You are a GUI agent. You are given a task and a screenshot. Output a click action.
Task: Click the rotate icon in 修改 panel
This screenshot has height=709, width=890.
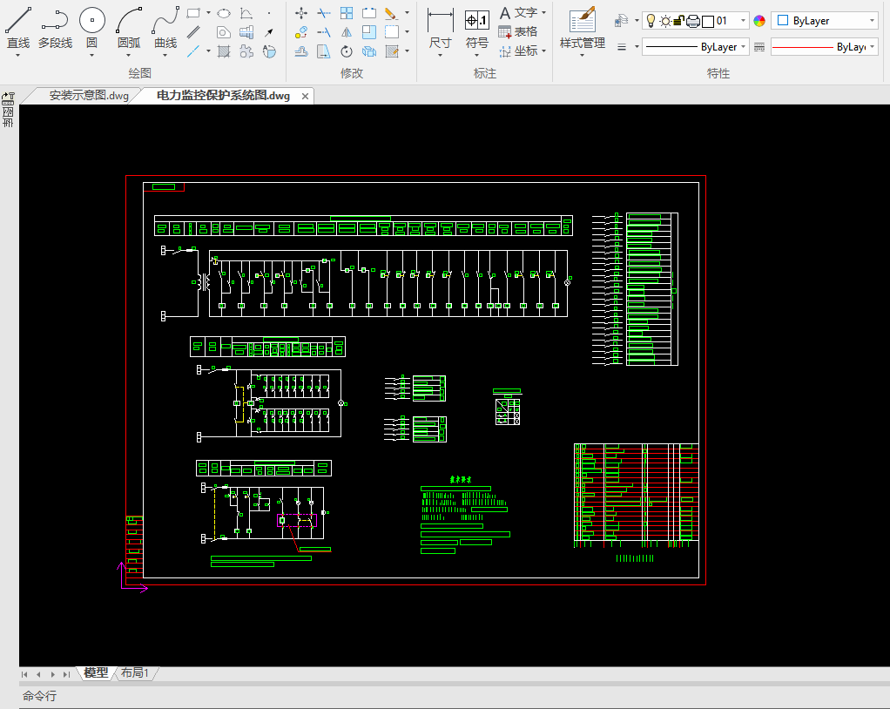[347, 51]
